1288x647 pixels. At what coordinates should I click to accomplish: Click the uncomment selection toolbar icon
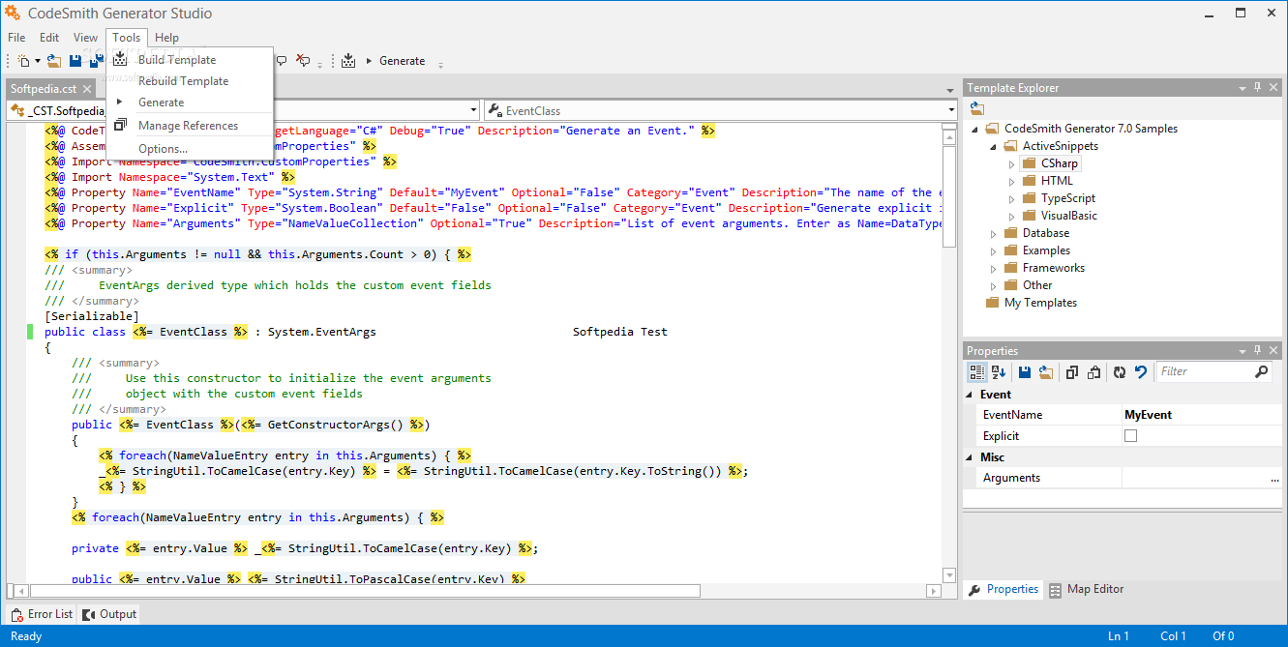(303, 61)
